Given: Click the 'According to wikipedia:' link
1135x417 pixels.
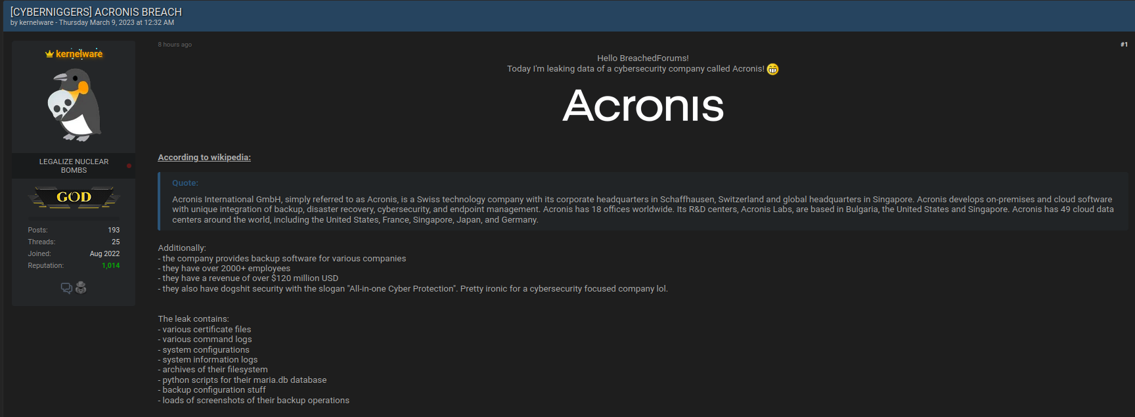Looking at the screenshot, I should click(x=204, y=157).
